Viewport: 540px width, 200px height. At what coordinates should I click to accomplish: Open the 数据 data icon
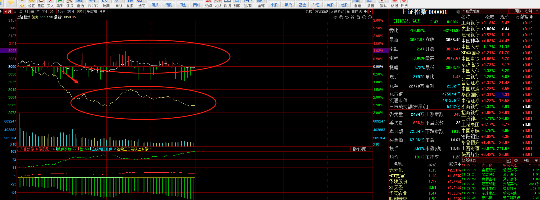pos(227,4)
